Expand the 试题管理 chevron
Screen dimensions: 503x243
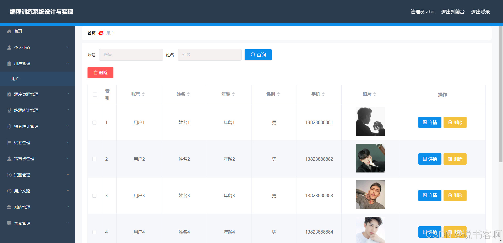(x=68, y=175)
